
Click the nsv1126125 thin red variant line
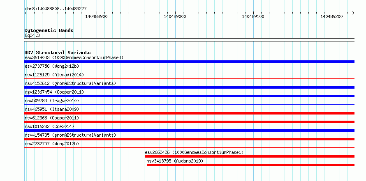click(x=189, y=78)
